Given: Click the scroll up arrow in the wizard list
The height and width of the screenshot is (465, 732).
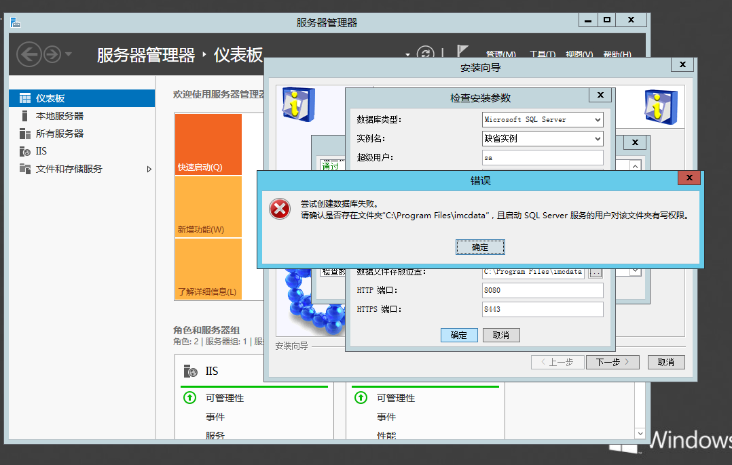Looking at the screenshot, I should pyautogui.click(x=635, y=166).
